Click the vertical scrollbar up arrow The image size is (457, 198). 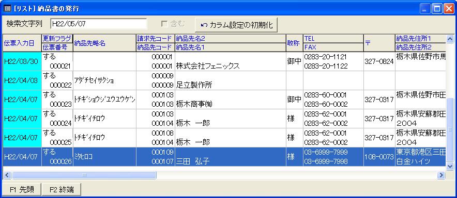tap(450, 38)
